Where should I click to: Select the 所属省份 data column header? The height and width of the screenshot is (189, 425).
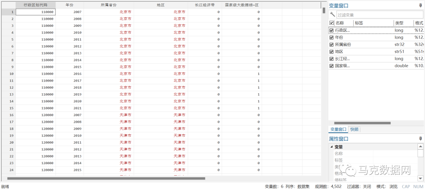point(109,5)
